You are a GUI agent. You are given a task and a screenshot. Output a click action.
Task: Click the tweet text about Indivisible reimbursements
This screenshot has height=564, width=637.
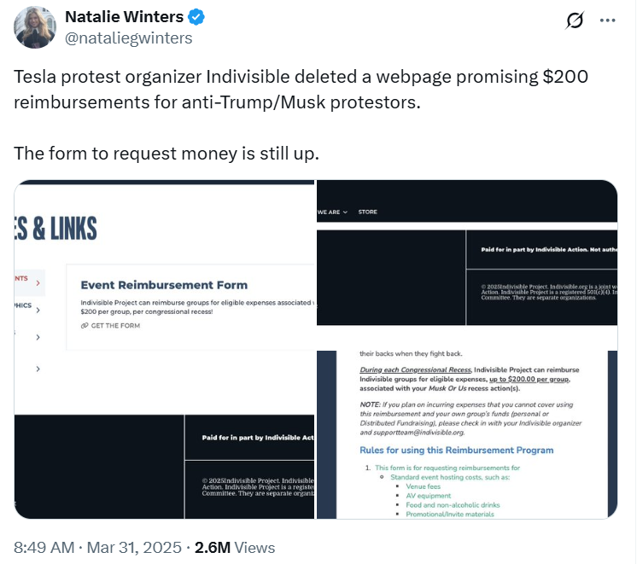[301, 90]
